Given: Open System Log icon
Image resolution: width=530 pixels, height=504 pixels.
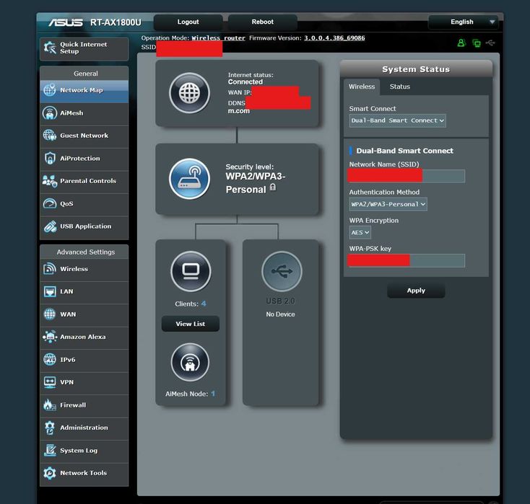Looking at the screenshot, I should click(x=50, y=451).
